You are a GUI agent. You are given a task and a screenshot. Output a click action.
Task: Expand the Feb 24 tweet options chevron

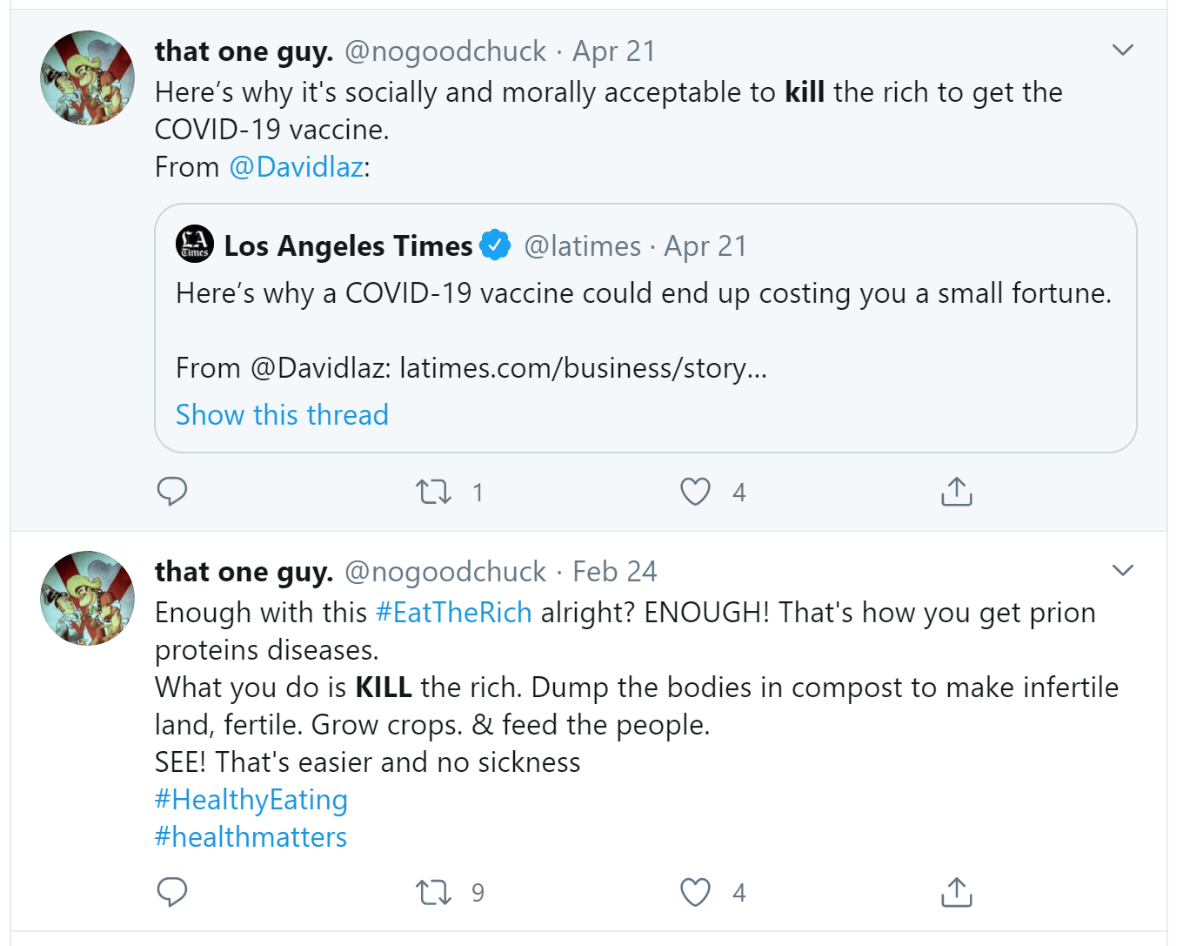[x=1123, y=571]
